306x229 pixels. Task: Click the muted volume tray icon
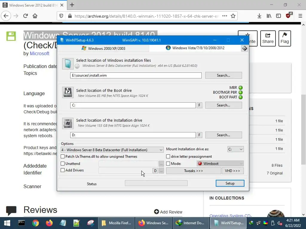pyautogui.click(x=280, y=223)
